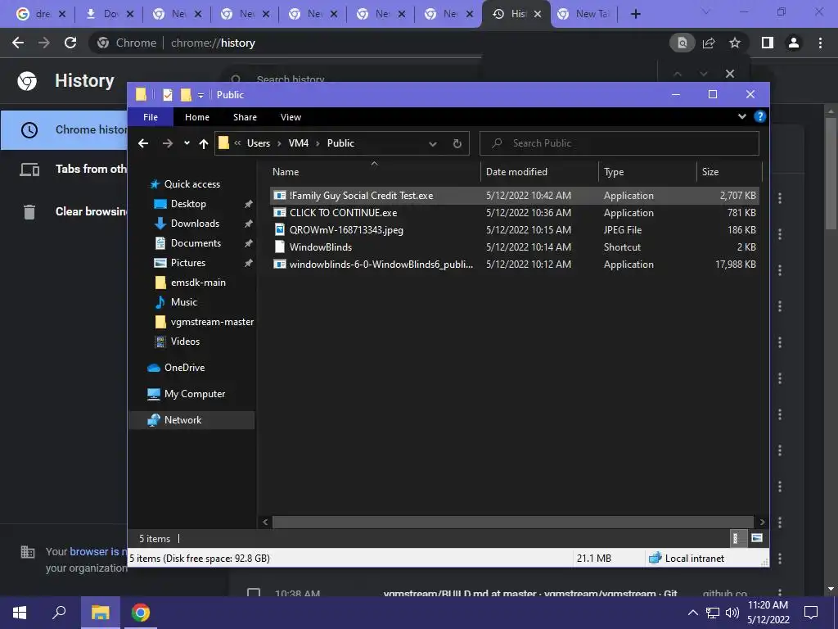Click the Properties quick access toolbar icon
The height and width of the screenshot is (629, 838).
(167, 95)
